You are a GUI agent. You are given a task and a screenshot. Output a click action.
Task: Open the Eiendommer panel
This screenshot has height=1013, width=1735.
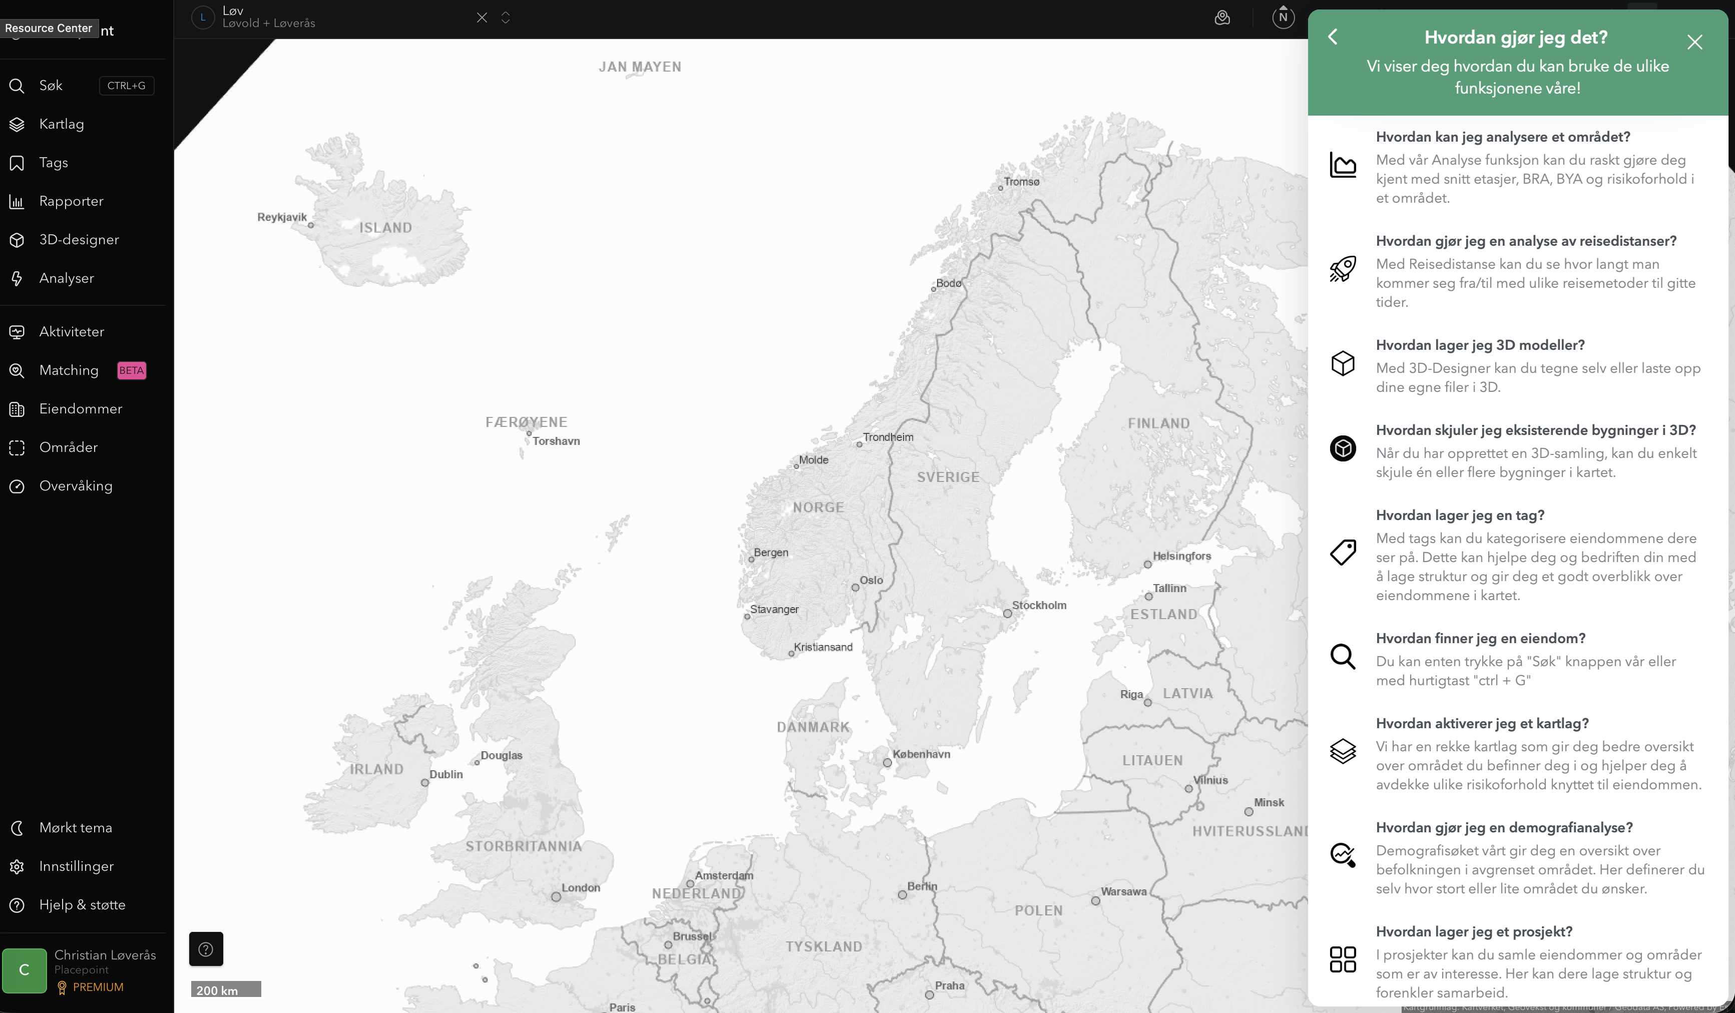81,408
